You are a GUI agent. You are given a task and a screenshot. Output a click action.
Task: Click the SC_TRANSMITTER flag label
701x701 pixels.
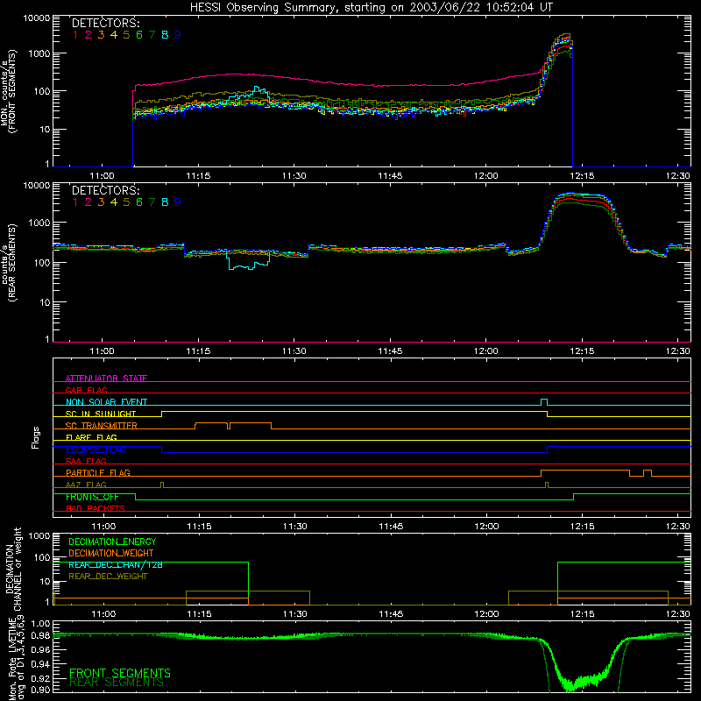101,425
